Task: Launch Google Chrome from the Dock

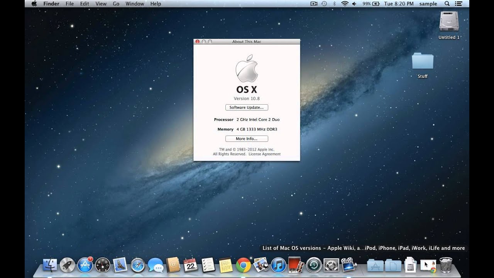Action: tap(244, 265)
